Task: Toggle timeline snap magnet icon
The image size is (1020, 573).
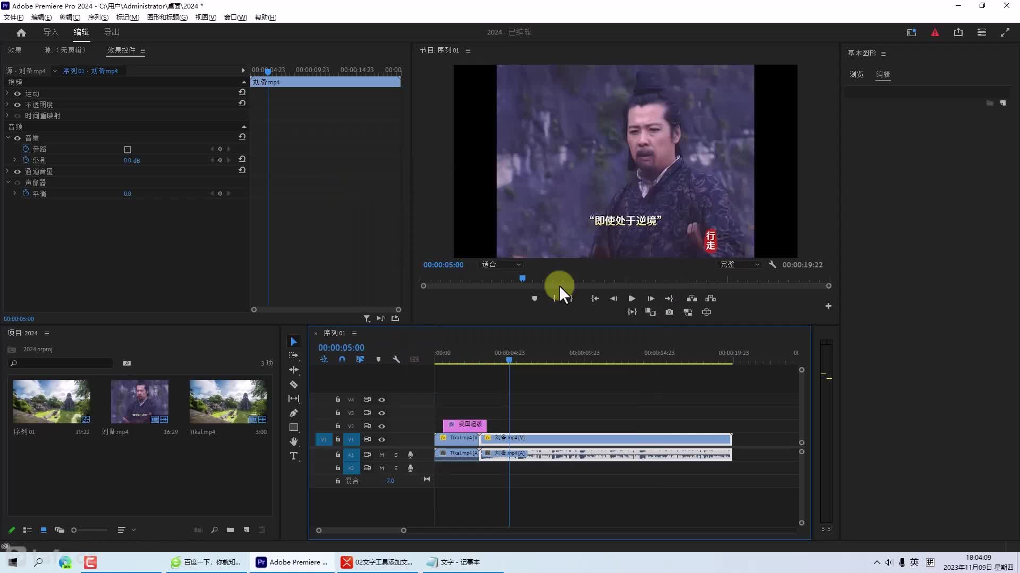Action: point(342,359)
